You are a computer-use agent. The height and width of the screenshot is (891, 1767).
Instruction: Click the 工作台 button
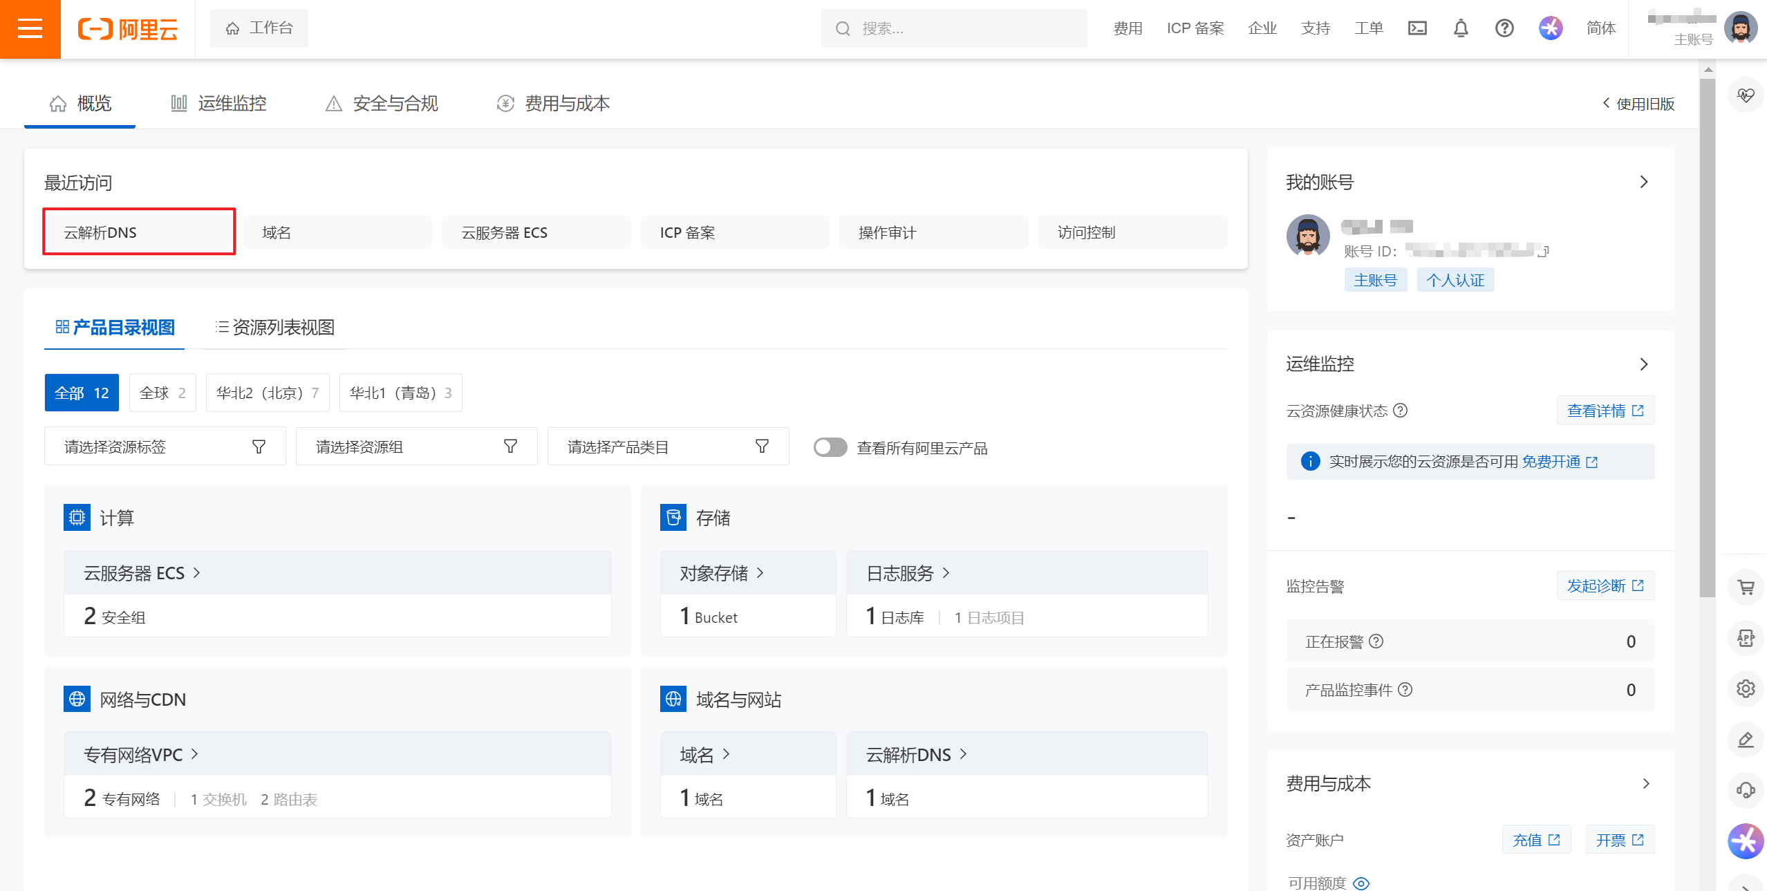259,28
